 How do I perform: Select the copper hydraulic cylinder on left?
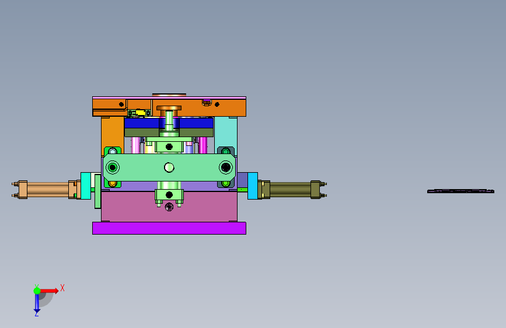47,190
